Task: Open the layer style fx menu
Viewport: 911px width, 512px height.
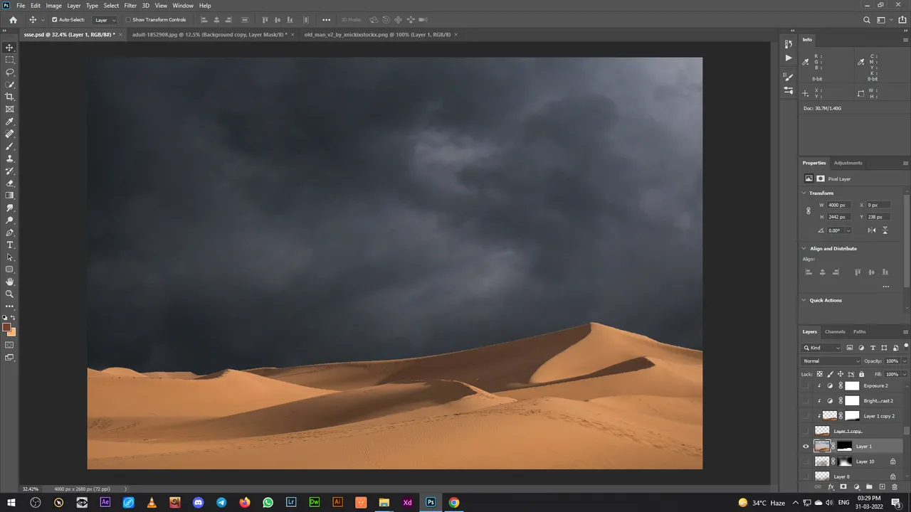Action: click(831, 487)
